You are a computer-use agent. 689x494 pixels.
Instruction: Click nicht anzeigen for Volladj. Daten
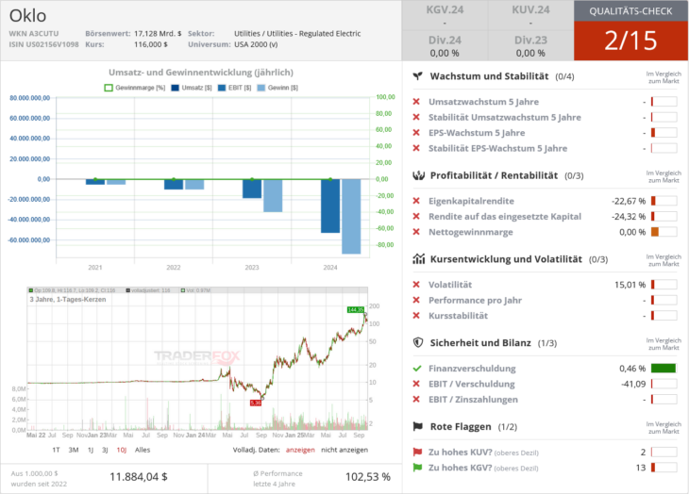pos(346,450)
